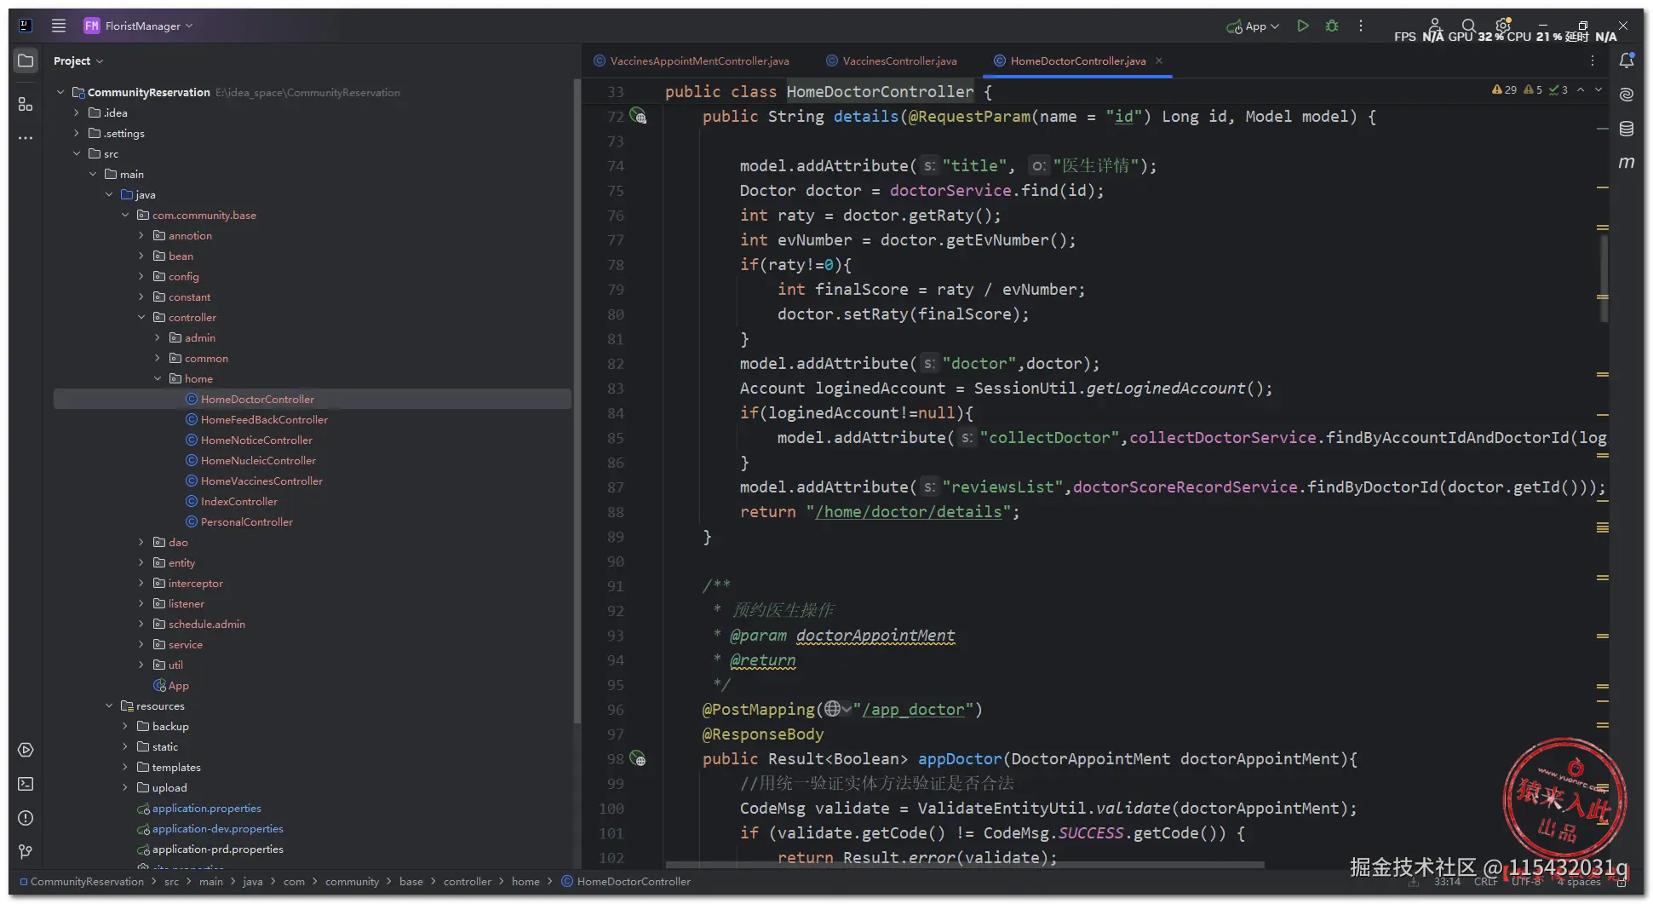This screenshot has width=1653, height=904.
Task: Select PersonalController in tree
Action: click(x=246, y=521)
